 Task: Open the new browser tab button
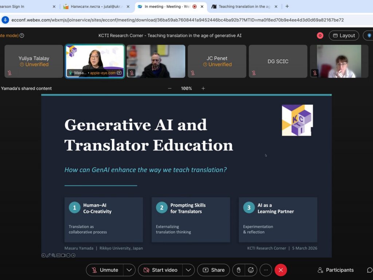coord(287,7)
